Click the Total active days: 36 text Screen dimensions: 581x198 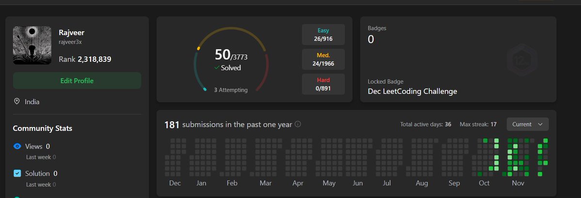tap(426, 124)
